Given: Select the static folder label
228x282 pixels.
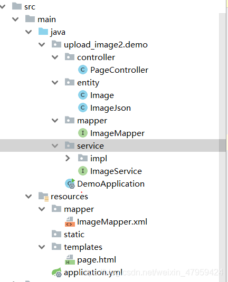Looking at the screenshot, I should pyautogui.click(x=74, y=235).
